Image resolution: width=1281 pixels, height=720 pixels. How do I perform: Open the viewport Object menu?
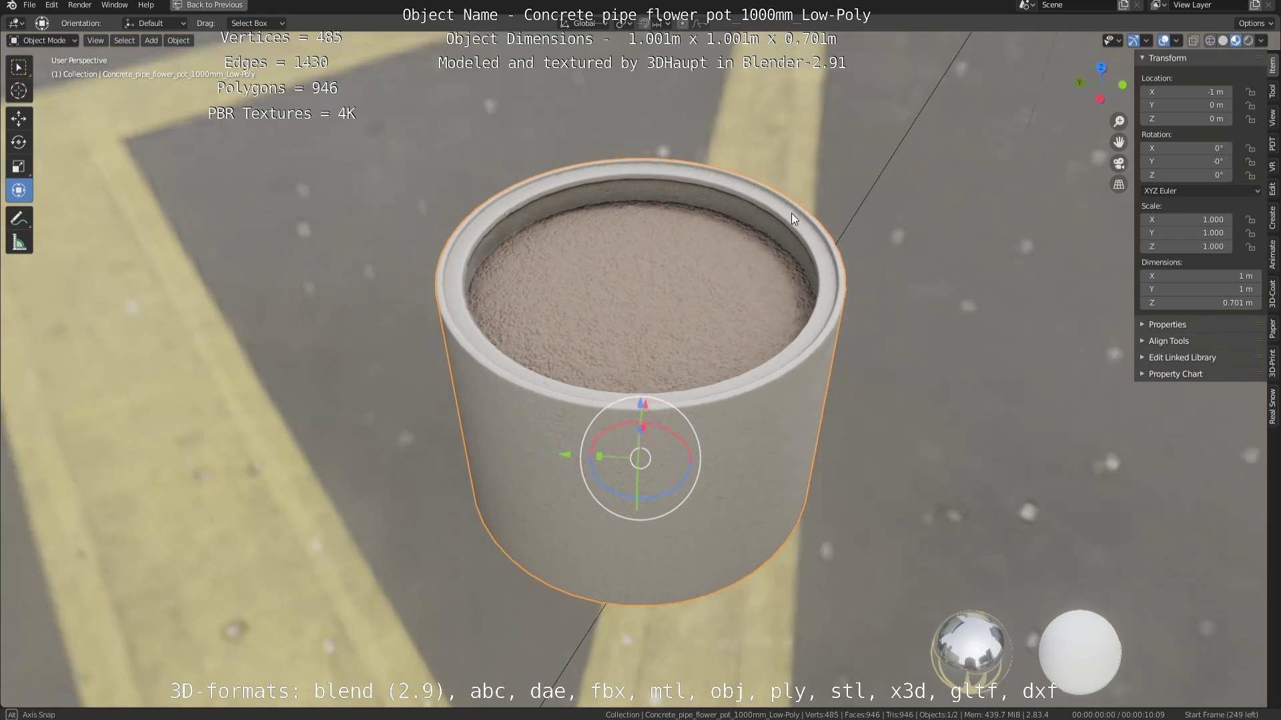178,41
